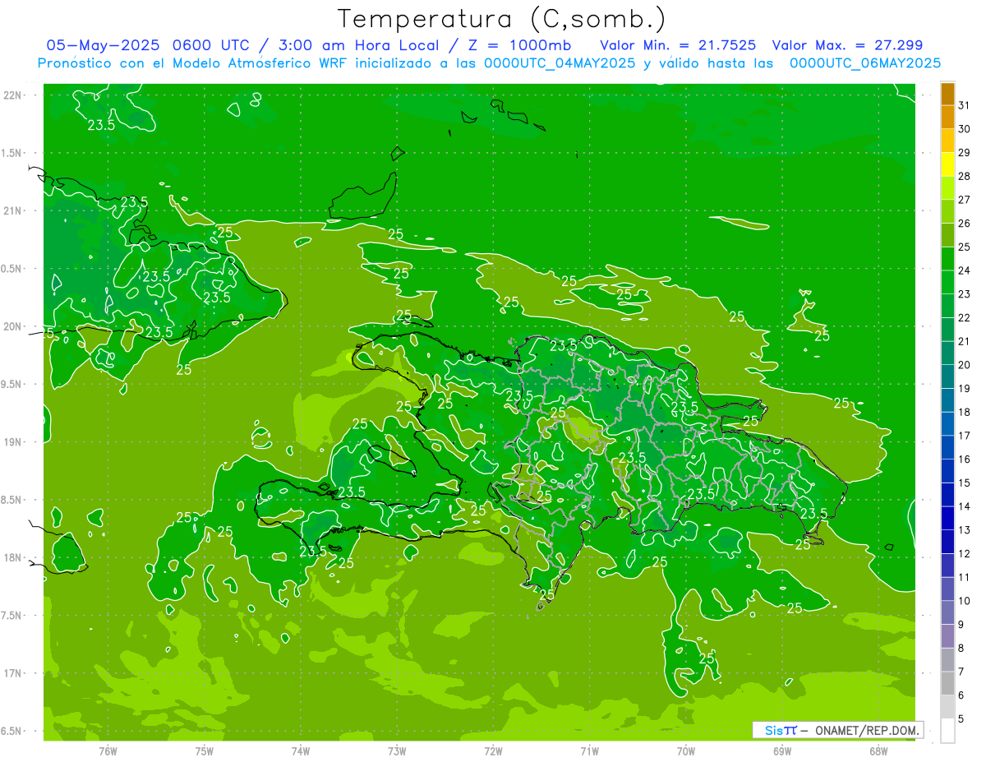Click the blue "Sisπ" logo text

pyautogui.click(x=781, y=730)
